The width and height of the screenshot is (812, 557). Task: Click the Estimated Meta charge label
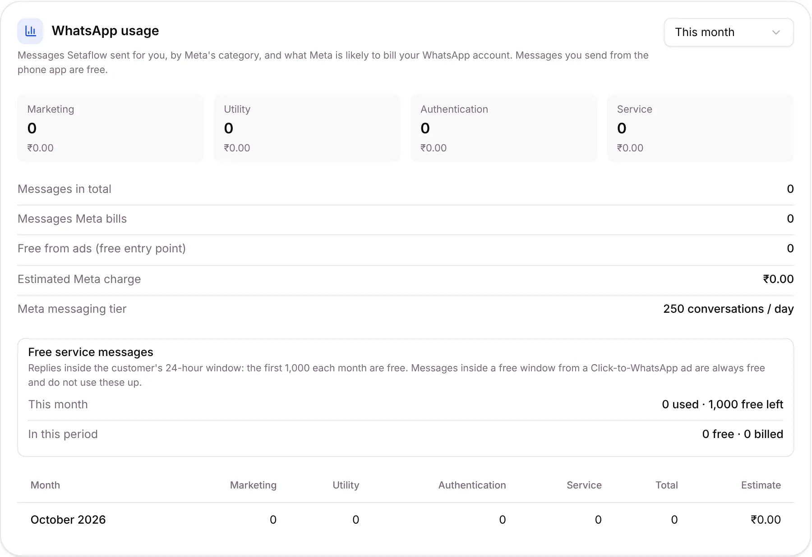coord(79,279)
